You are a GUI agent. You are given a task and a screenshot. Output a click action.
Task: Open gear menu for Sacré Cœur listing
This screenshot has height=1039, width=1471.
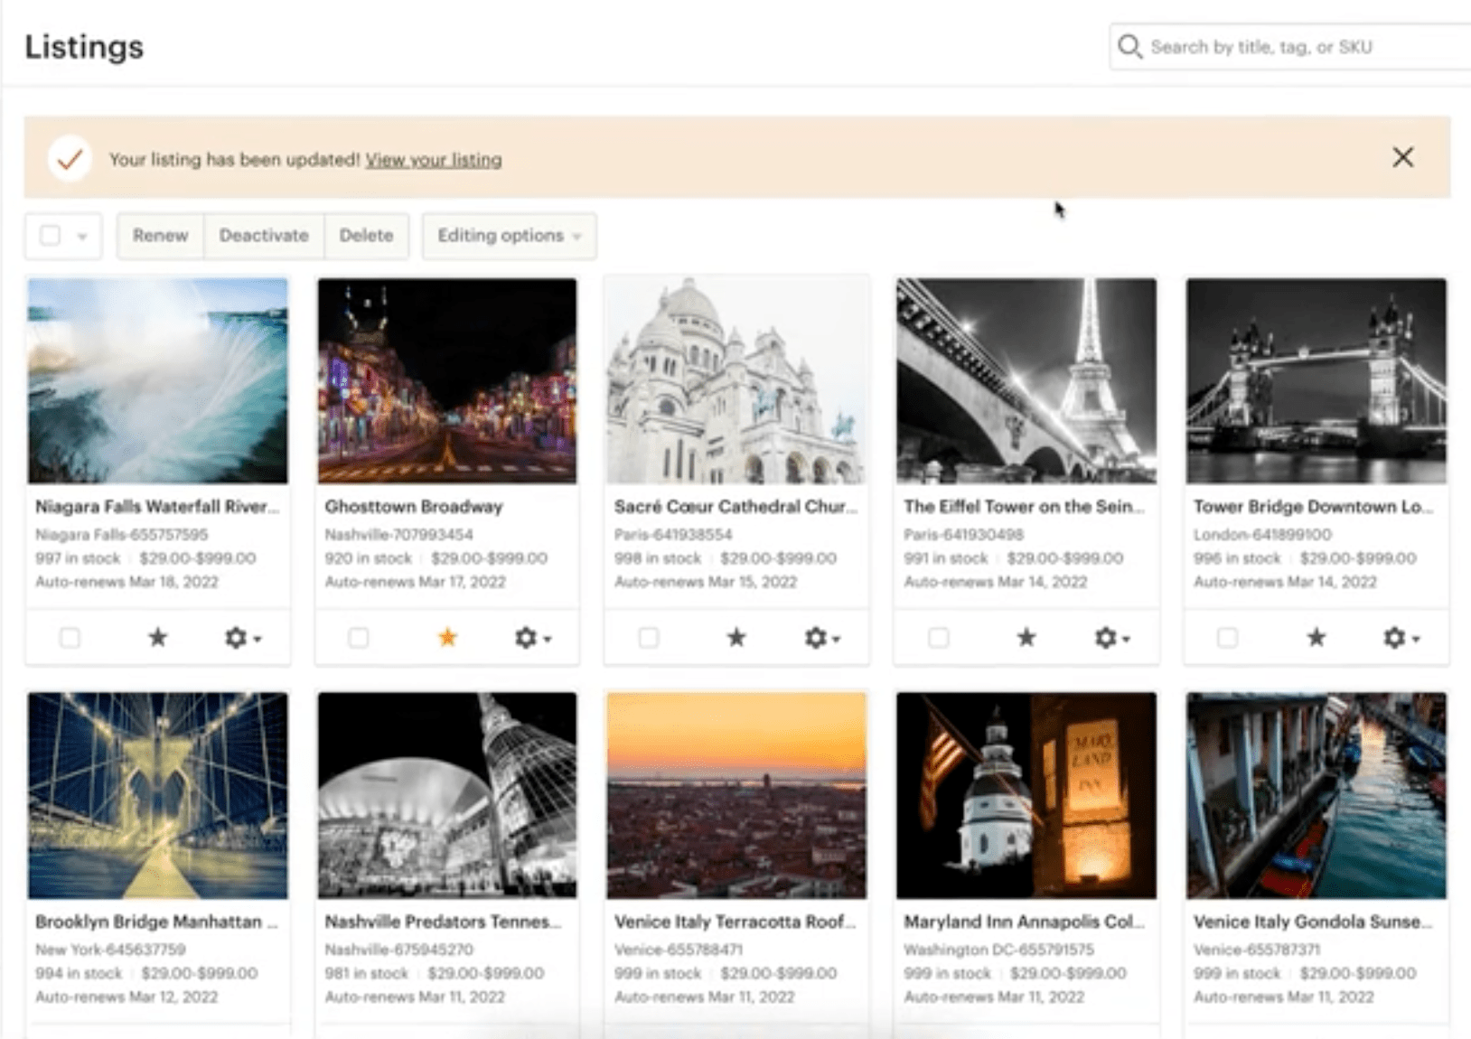point(821,638)
